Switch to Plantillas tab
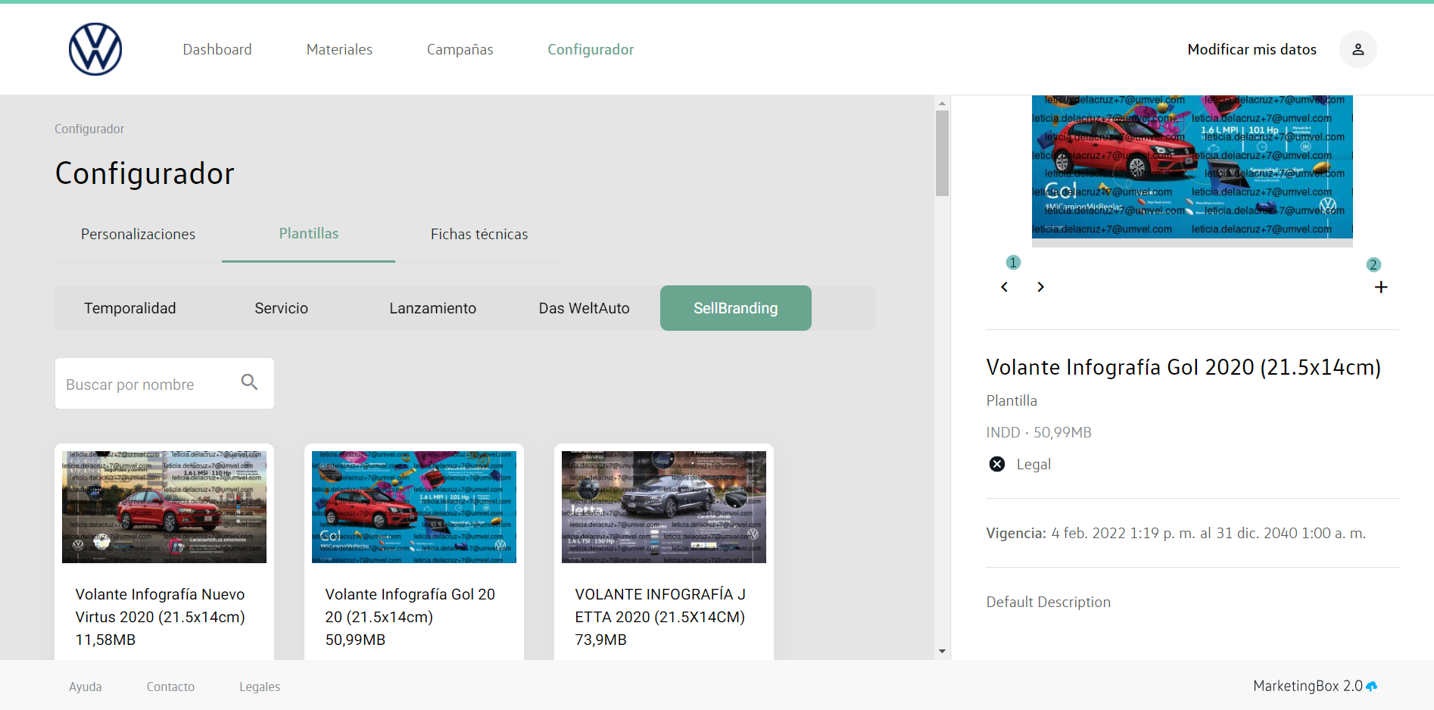 click(308, 234)
